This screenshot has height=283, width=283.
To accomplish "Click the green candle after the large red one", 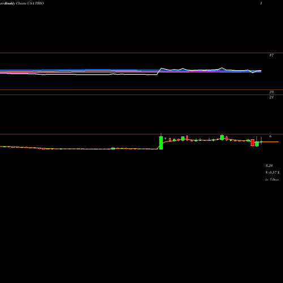I will (x=257, y=144).
